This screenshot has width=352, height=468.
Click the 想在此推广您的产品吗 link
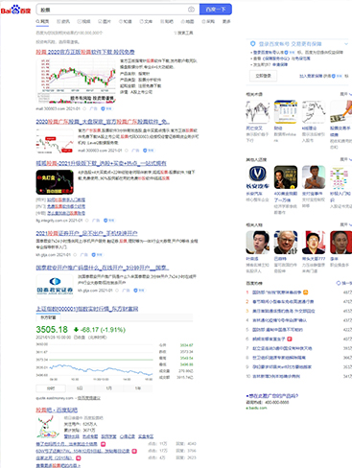272,396
